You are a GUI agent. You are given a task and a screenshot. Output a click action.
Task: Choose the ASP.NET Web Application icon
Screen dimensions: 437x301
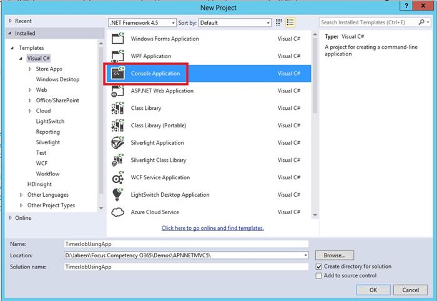[117, 91]
